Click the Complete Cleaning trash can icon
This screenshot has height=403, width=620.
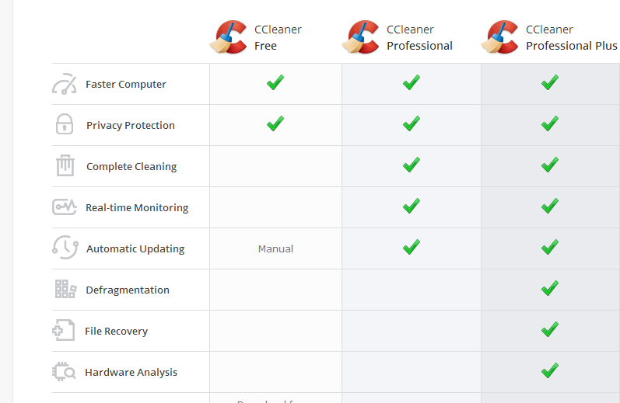point(65,165)
